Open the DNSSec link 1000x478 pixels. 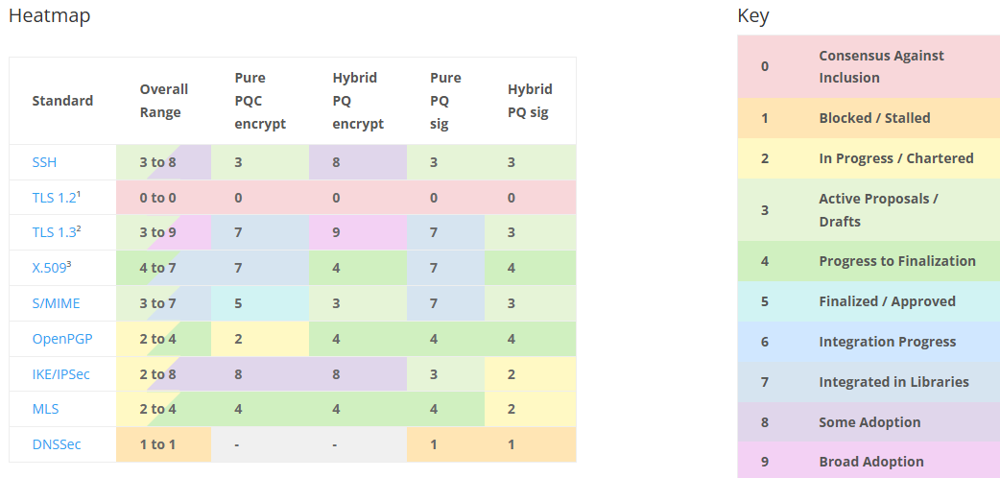tap(54, 444)
